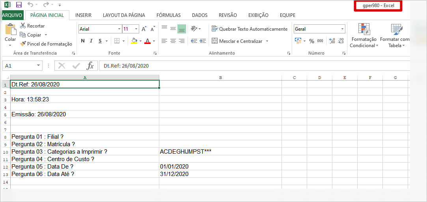Toggle Quebrar Texto Automaticamente

250,29
